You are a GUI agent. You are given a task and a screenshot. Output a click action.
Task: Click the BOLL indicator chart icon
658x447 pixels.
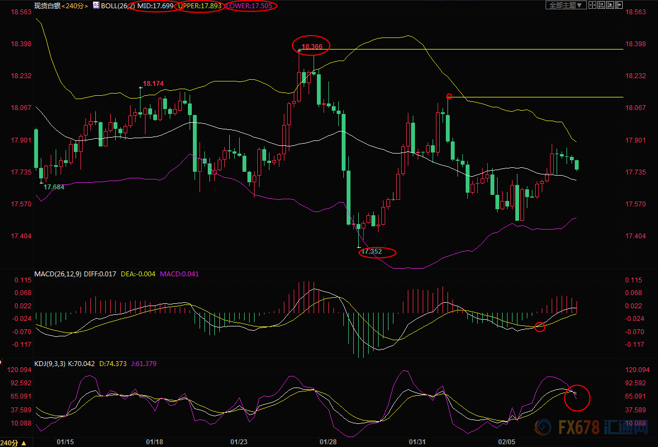96,6
